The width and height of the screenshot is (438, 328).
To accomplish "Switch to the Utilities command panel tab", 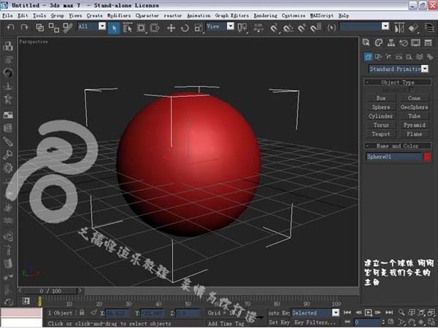I will click(x=429, y=42).
